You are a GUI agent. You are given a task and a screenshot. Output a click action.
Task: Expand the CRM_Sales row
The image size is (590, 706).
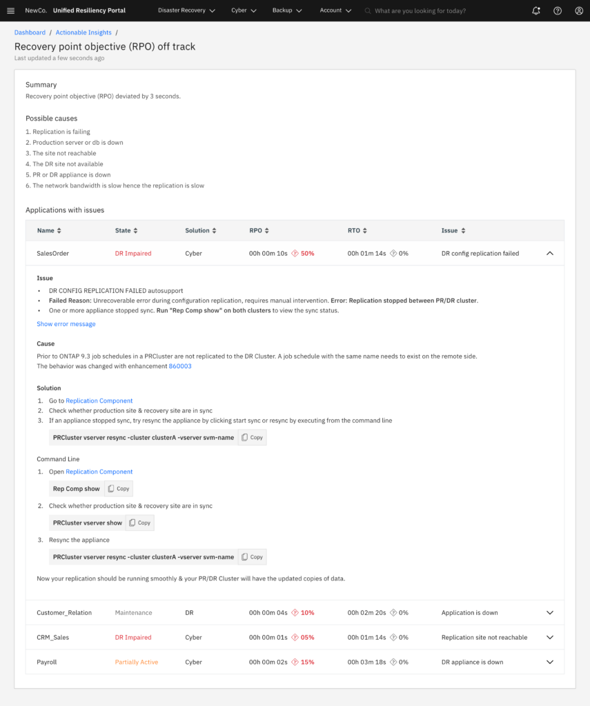549,638
